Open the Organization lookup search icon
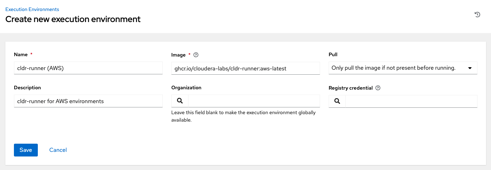Image resolution: width=491 pixels, height=170 pixels. click(x=180, y=101)
